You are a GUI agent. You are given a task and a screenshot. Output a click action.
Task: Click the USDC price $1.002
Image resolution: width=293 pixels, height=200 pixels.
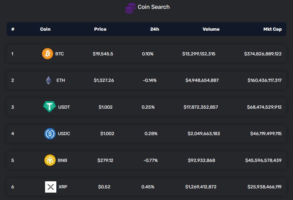[107, 134]
